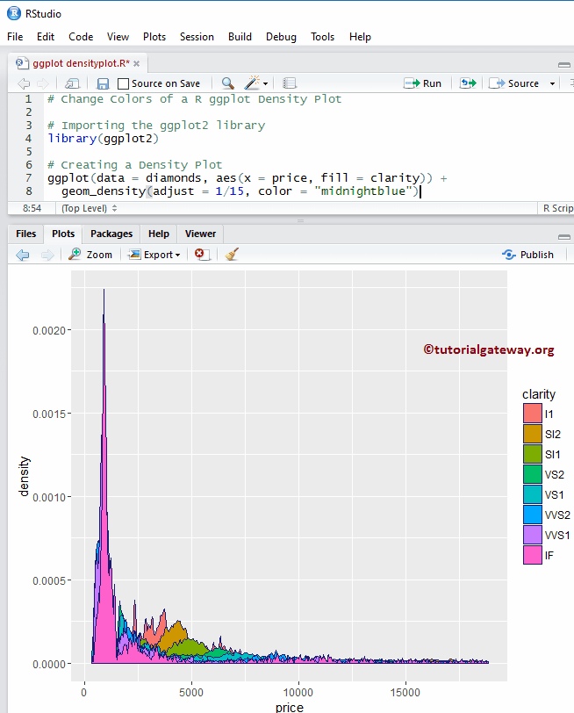This screenshot has width=574, height=713.
Task: Click the compile report notebook icon
Action: tap(289, 83)
